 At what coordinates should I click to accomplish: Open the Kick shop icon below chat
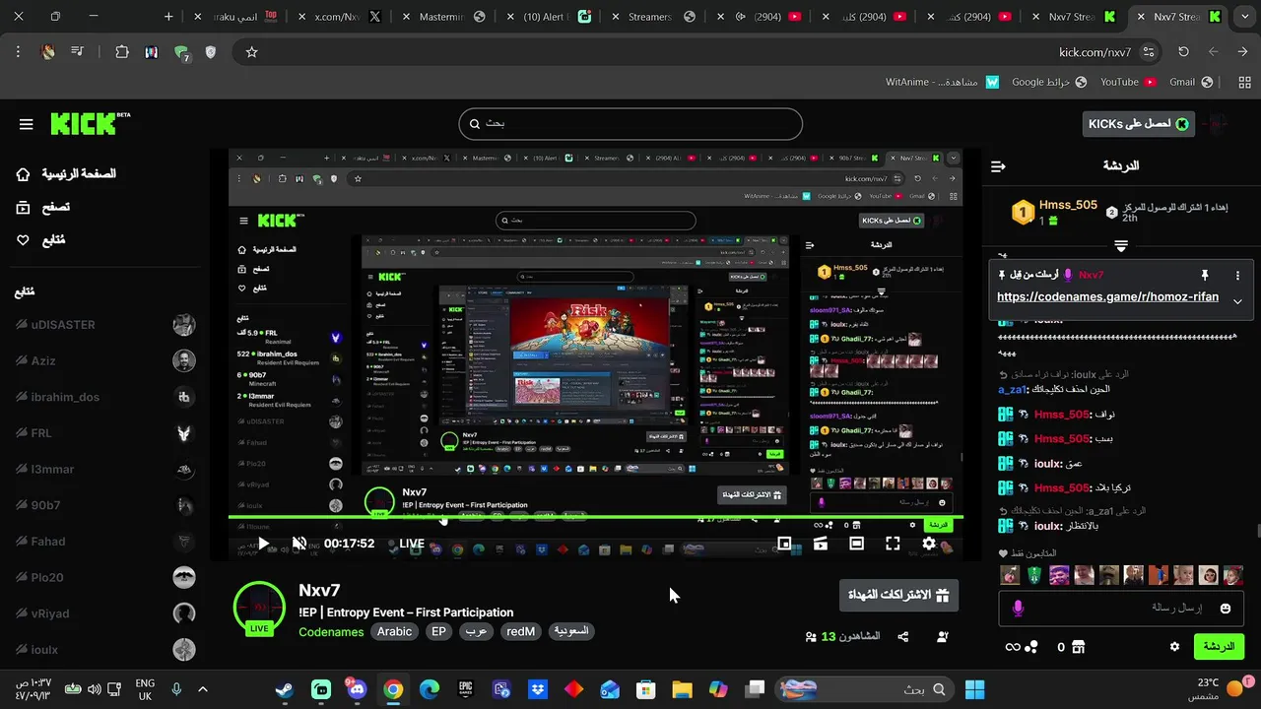1078,647
